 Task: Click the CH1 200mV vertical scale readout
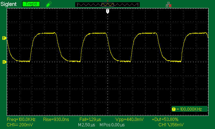[20, 125]
